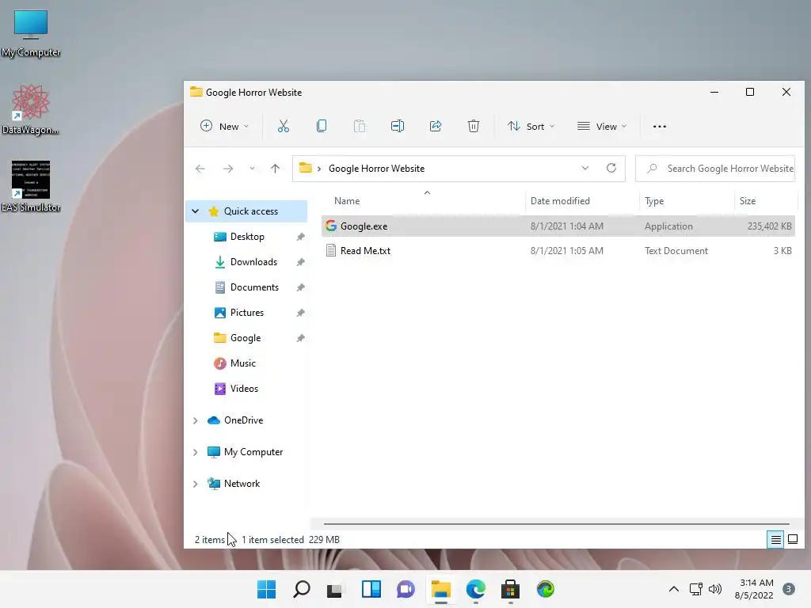Go back with the left arrow
The height and width of the screenshot is (608, 811).
[200, 169]
